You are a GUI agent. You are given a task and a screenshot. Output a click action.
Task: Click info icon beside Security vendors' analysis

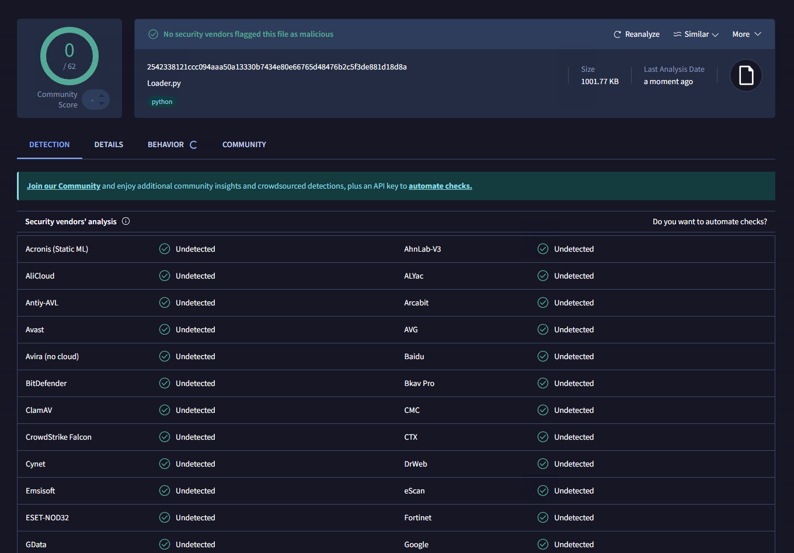[126, 221]
